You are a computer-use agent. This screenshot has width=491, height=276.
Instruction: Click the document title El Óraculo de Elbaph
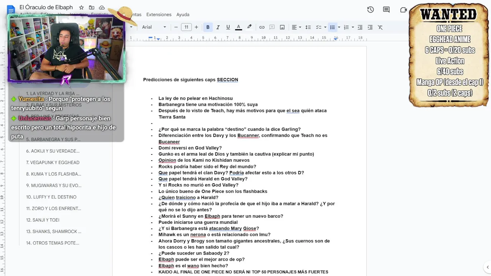46,8
